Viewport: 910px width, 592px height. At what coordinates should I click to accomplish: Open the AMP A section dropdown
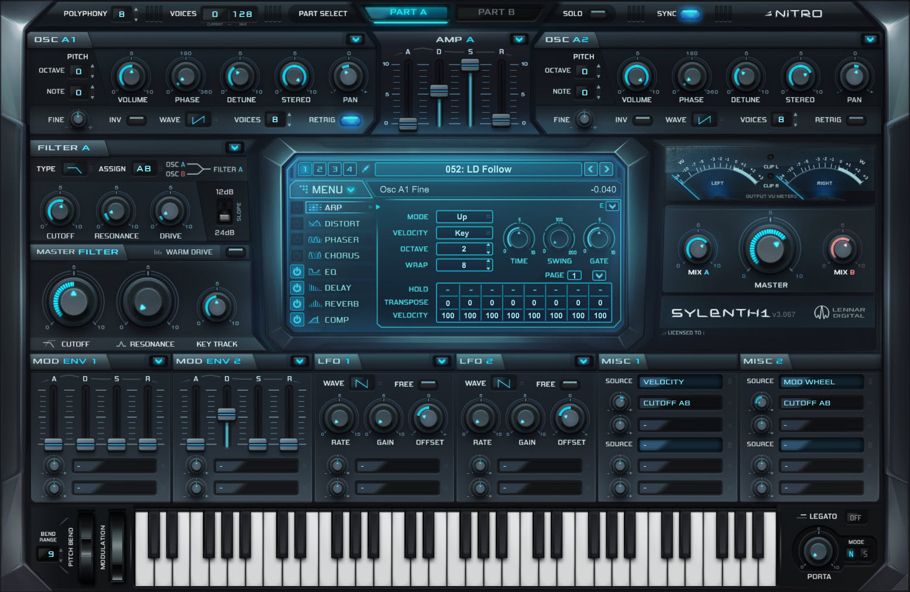tap(519, 39)
